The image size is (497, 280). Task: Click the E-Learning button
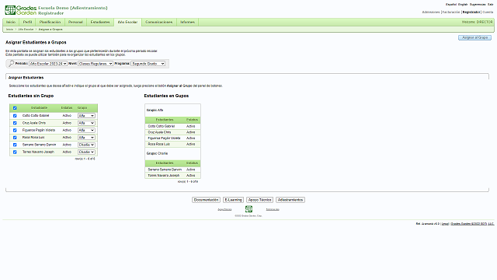(233, 200)
